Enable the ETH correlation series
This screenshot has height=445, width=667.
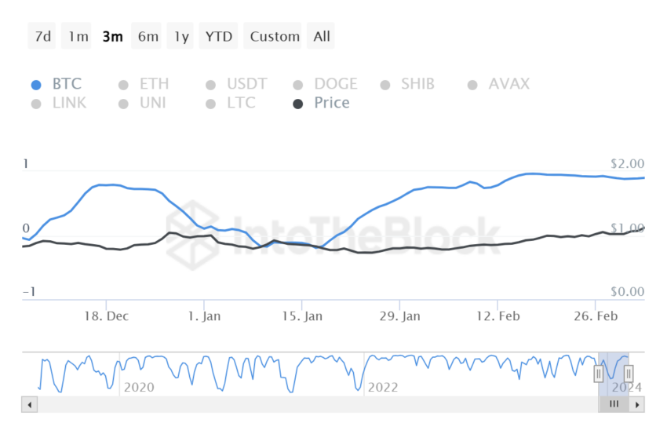point(144,84)
